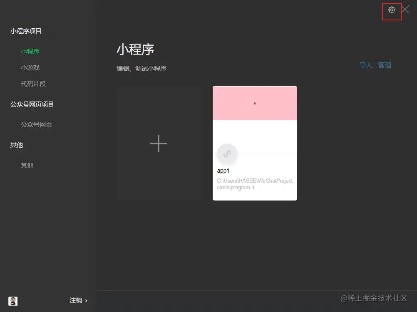Switch to the 小游戏 section
The height and width of the screenshot is (312, 417).
click(30, 67)
